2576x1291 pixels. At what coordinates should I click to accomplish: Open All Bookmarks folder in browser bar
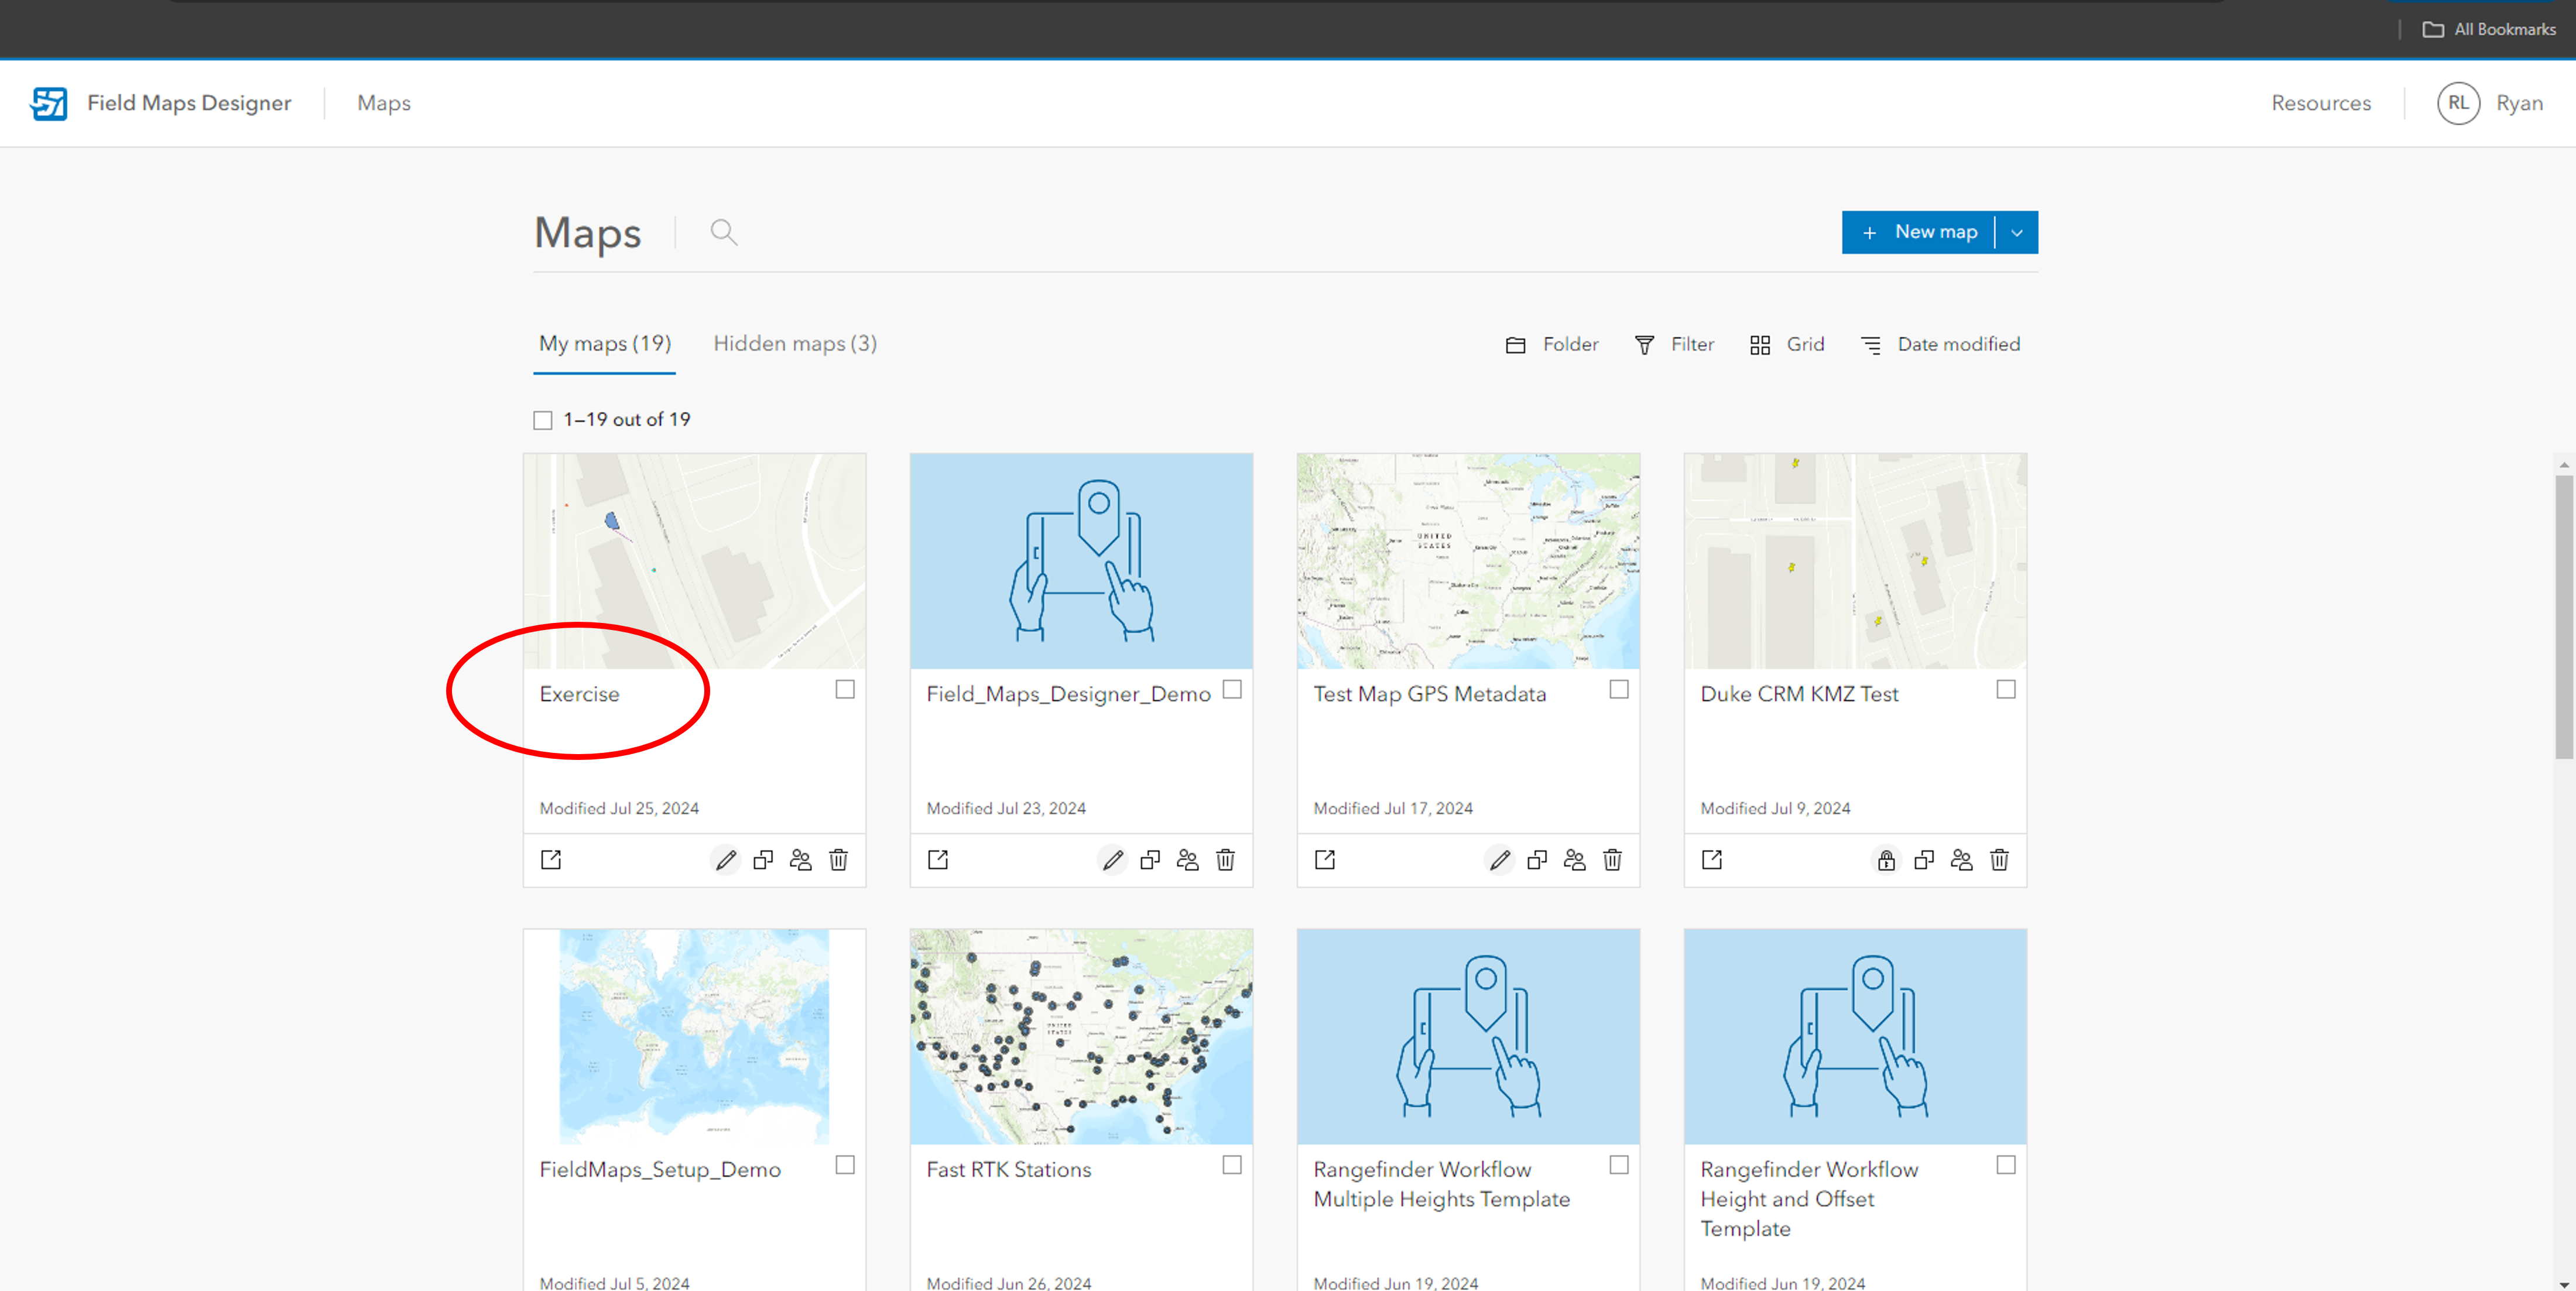click(2489, 29)
